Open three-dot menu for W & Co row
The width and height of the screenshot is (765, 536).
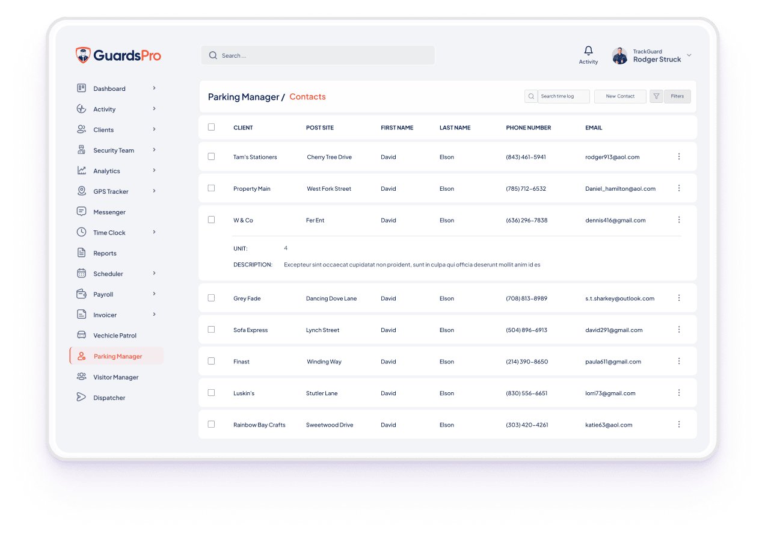pyautogui.click(x=679, y=220)
